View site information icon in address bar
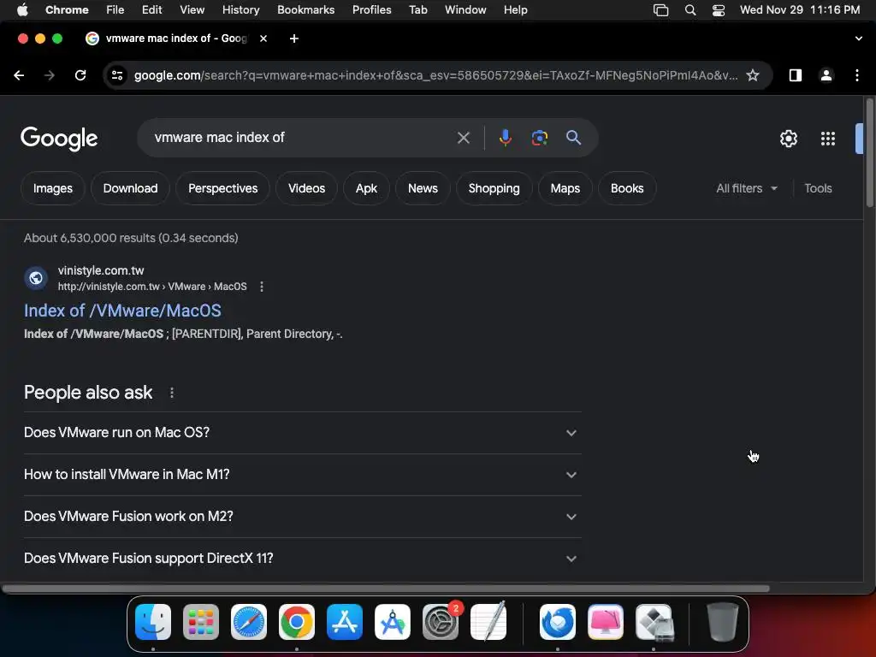The width and height of the screenshot is (876, 657). pyautogui.click(x=116, y=75)
